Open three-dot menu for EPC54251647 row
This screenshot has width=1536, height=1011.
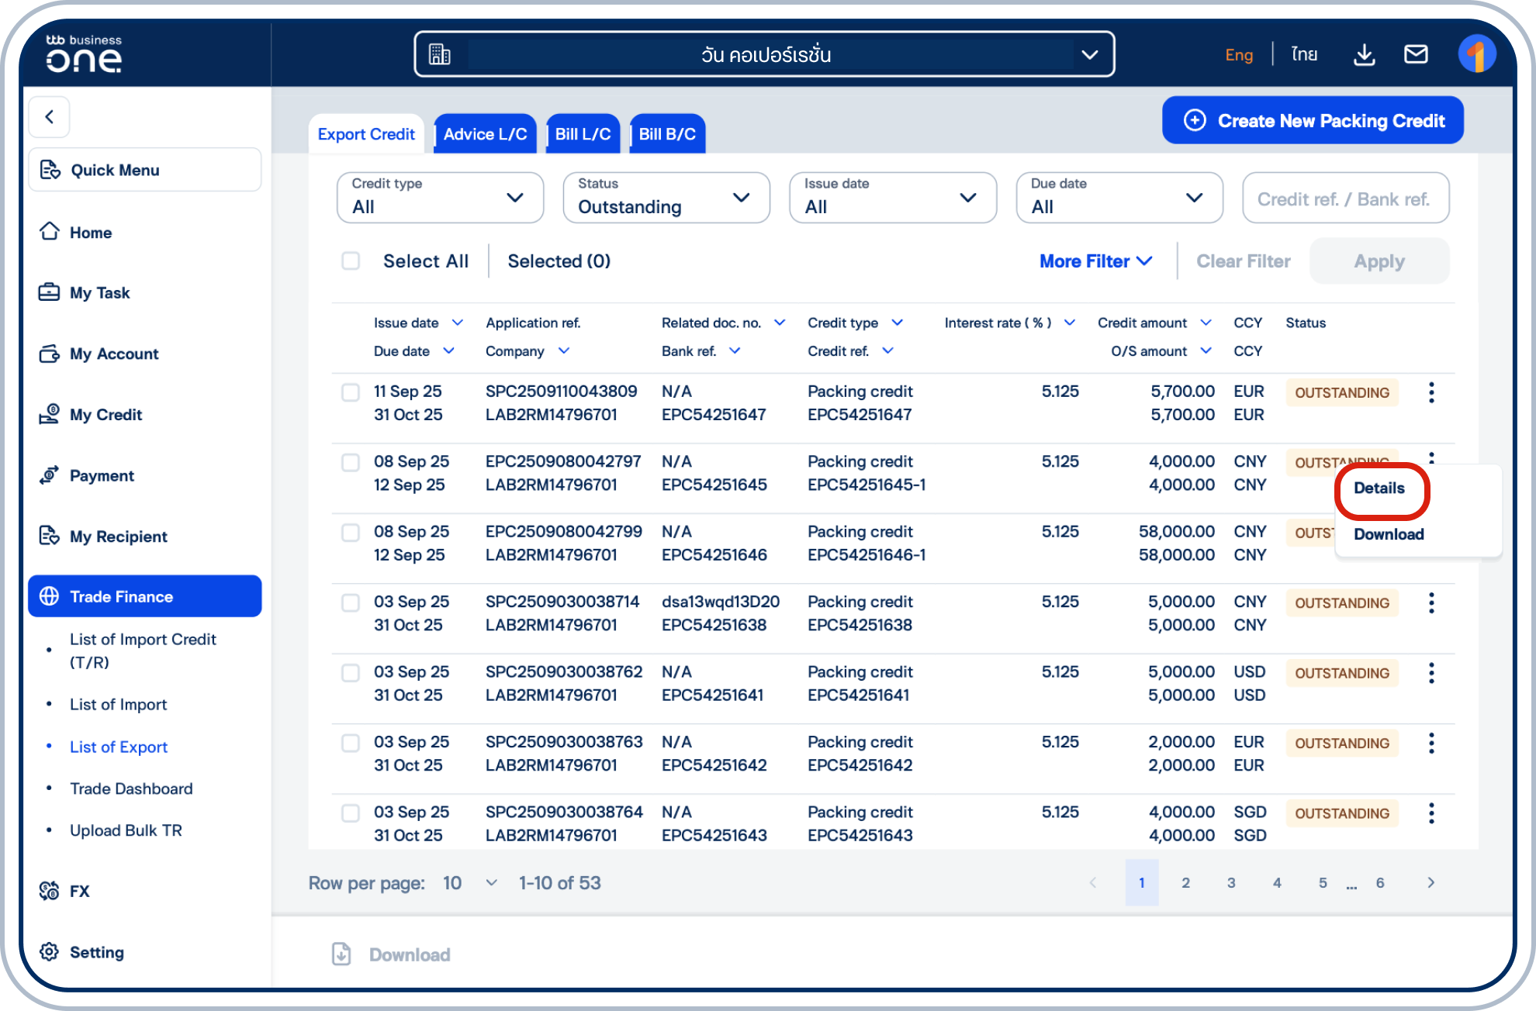click(1431, 392)
